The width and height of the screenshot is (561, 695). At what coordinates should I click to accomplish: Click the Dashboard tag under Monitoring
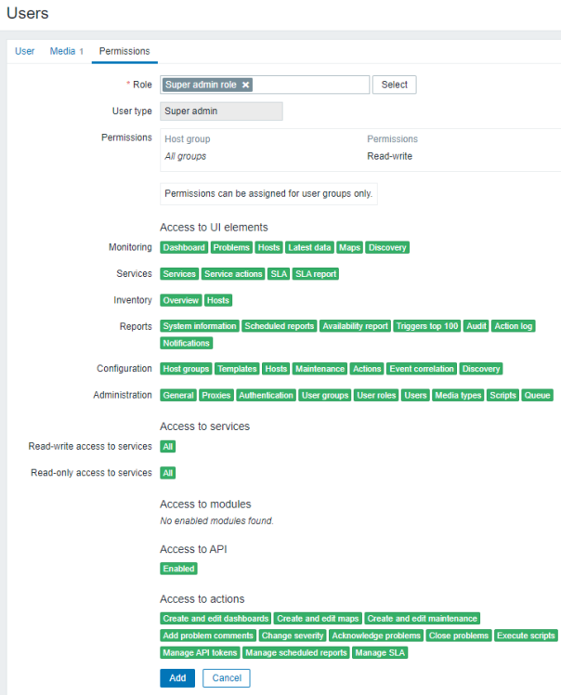pos(184,248)
